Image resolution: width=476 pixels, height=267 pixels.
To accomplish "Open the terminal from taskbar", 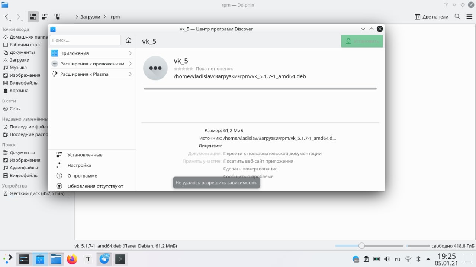I will [120, 259].
